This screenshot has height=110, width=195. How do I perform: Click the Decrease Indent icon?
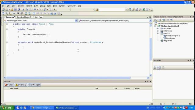pyautogui.click(x=18, y=13)
